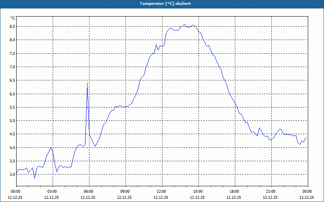Pick the '15:00' time label
The height and width of the screenshot is (202, 324).
[x=198, y=191]
